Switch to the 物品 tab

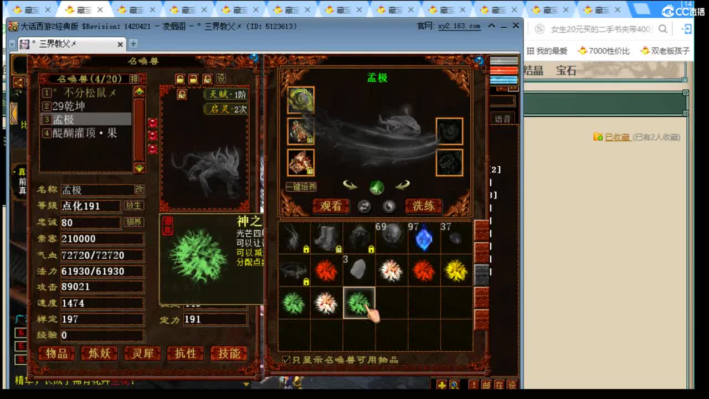[56, 354]
